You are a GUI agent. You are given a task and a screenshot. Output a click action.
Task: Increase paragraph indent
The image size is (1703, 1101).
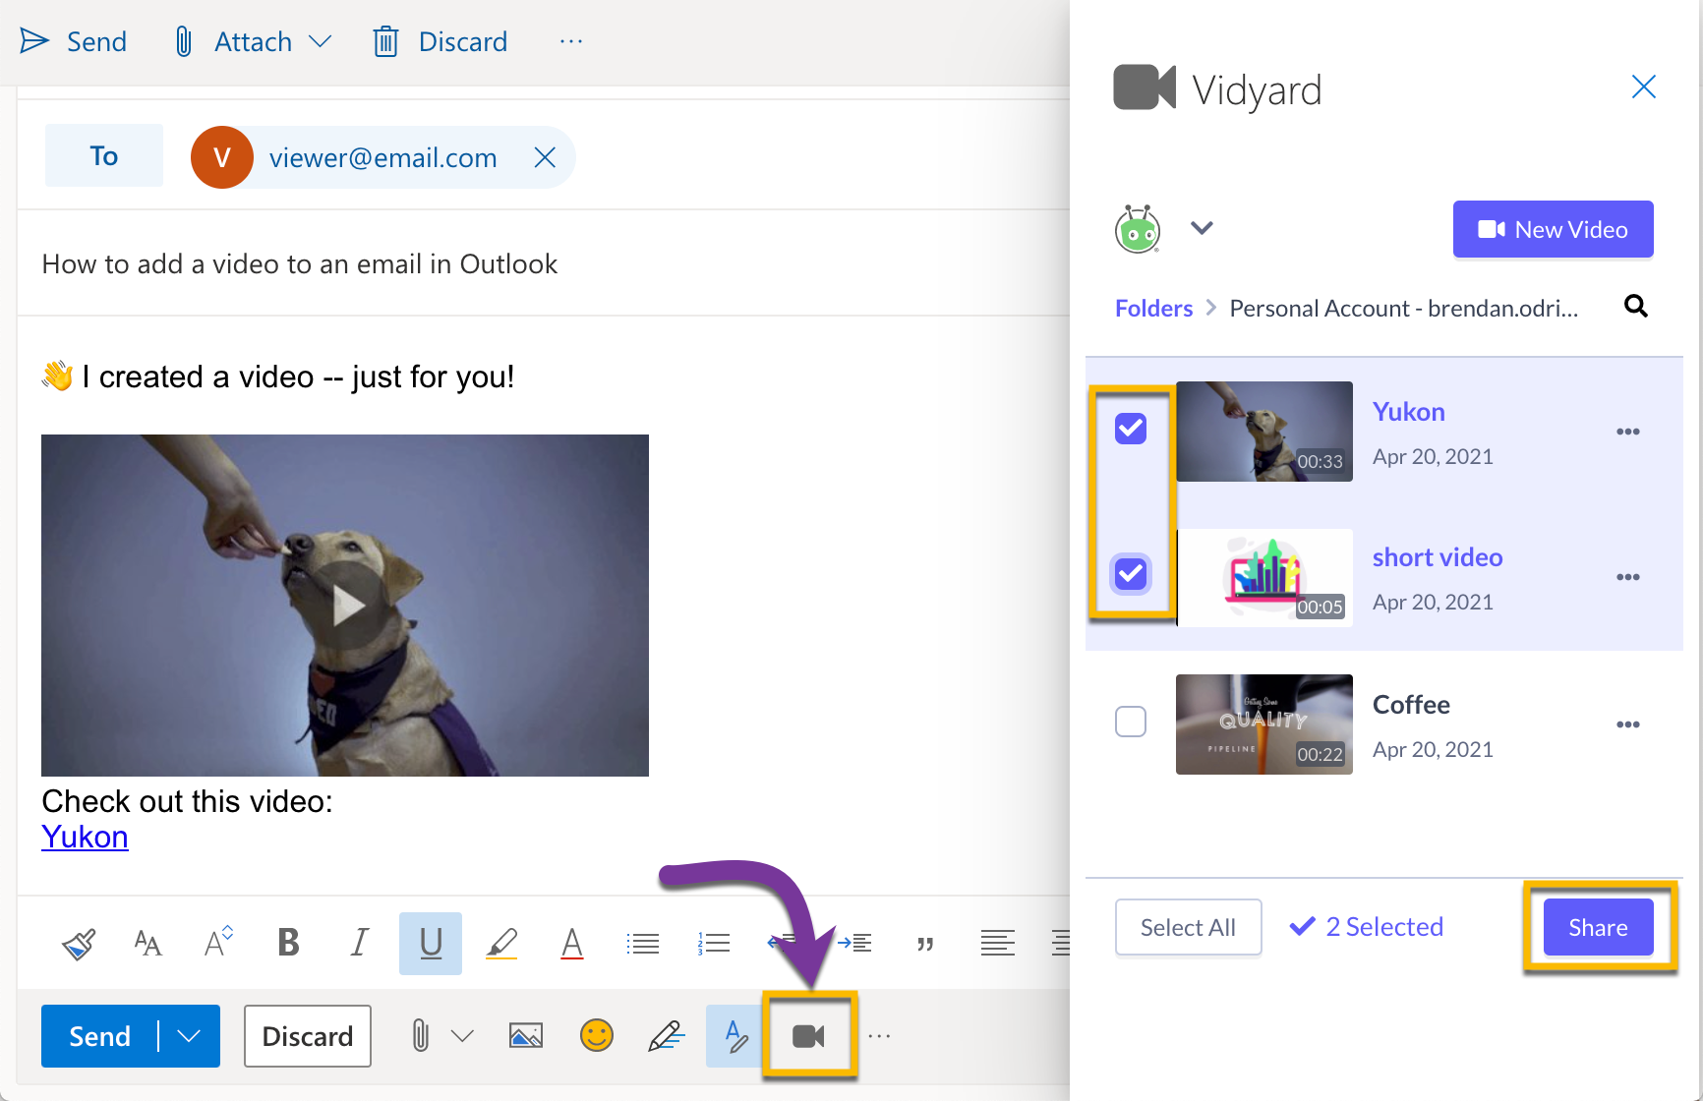pos(854,944)
